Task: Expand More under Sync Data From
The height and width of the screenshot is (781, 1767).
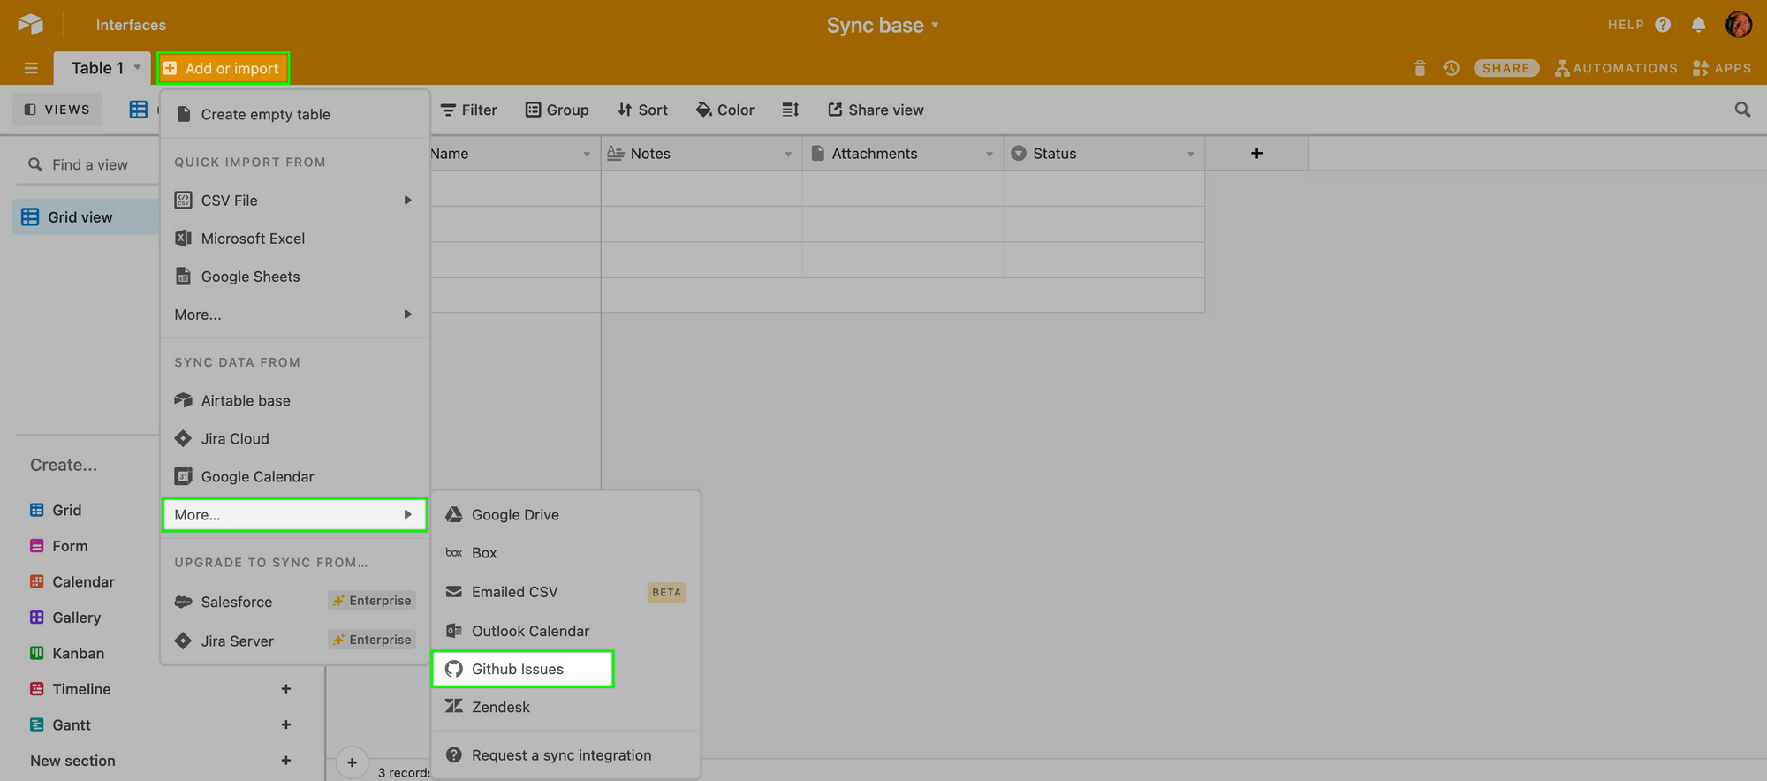Action: point(294,514)
